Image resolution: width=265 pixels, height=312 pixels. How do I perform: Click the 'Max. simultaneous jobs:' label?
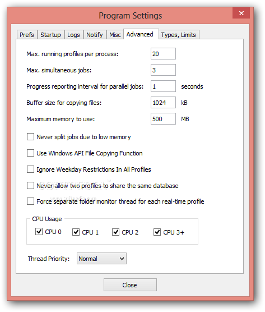click(x=59, y=70)
